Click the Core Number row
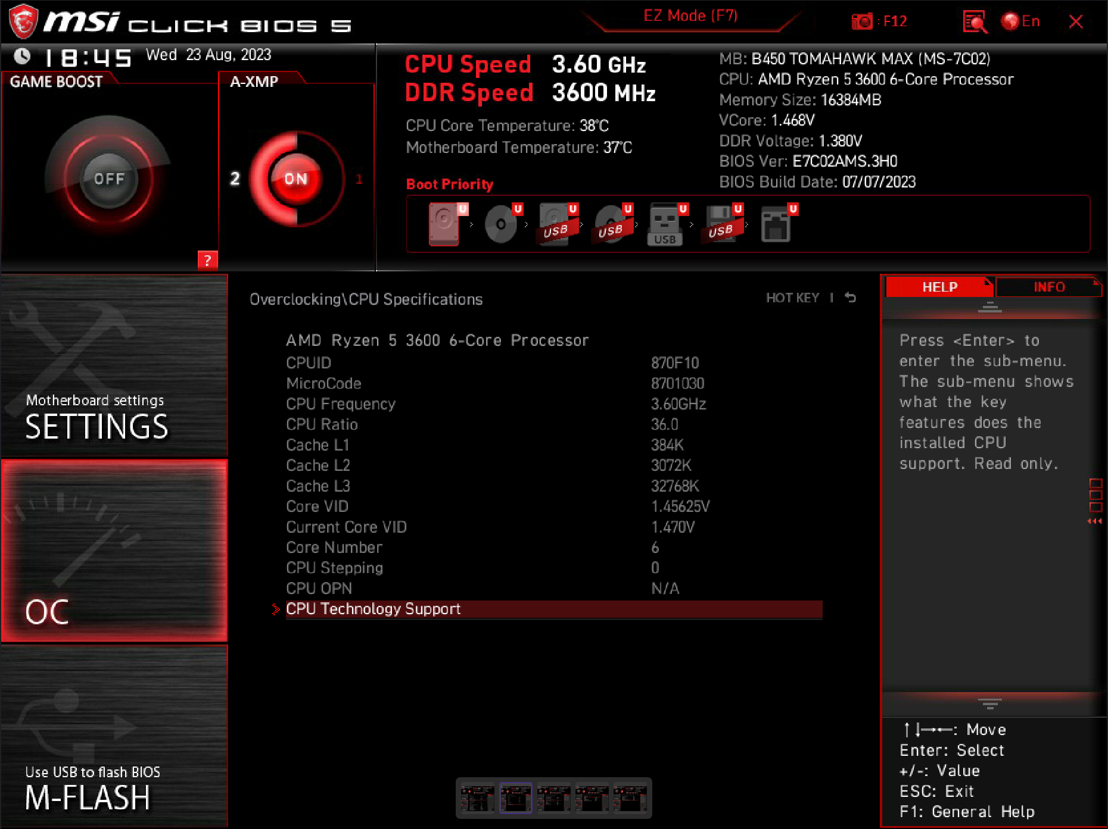Screen dimensions: 1108x829 (x=553, y=548)
